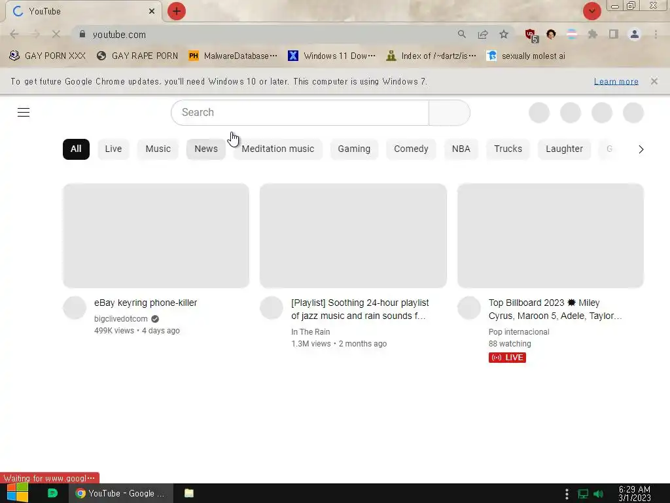
Task: Open the face avatar extension icon
Action: tap(551, 34)
